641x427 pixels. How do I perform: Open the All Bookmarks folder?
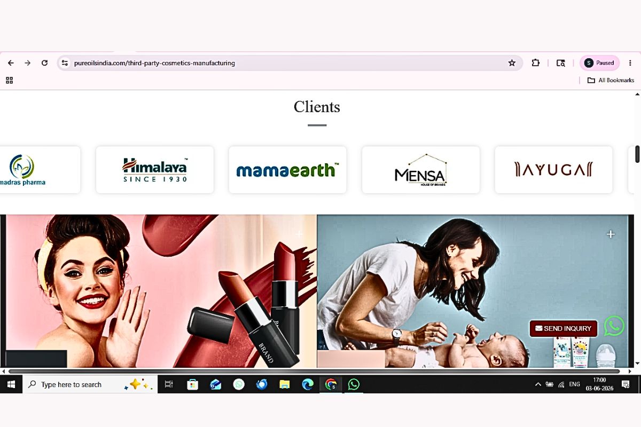[x=611, y=80]
